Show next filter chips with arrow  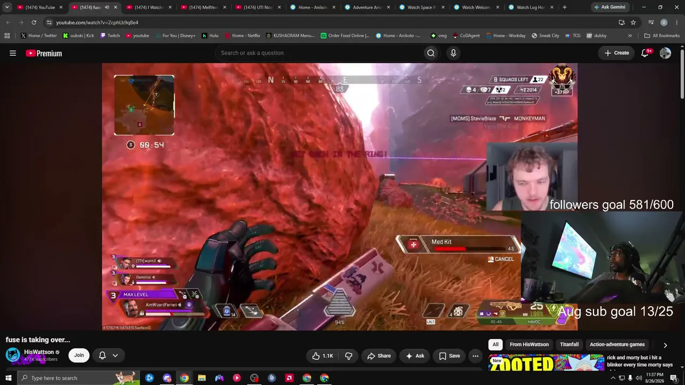click(x=665, y=345)
